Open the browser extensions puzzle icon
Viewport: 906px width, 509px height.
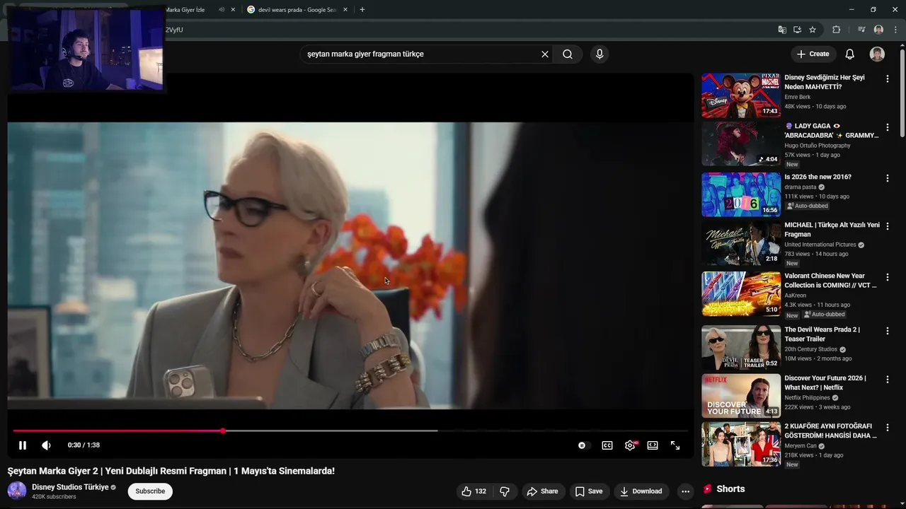pyautogui.click(x=837, y=30)
